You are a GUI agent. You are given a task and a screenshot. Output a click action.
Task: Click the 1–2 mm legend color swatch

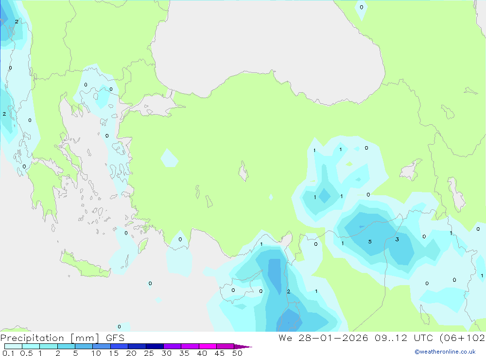(x=49, y=346)
